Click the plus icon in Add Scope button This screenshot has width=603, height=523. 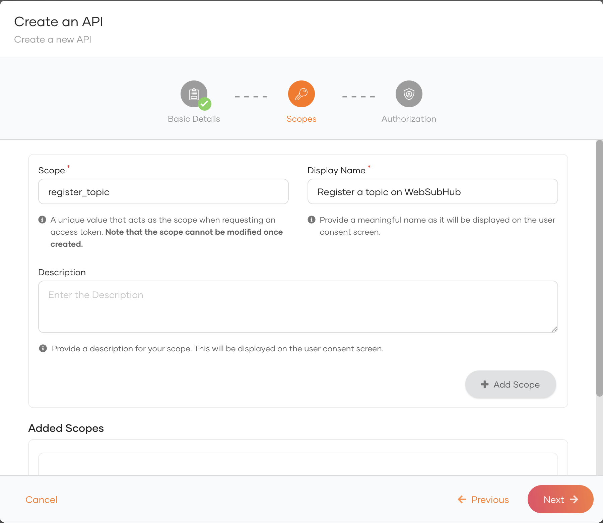(x=484, y=385)
